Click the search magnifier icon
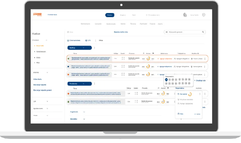Image resolution: width=241 pixels, height=143 pixels. 203,32
